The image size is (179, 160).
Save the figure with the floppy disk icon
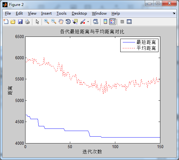click(x=20, y=22)
